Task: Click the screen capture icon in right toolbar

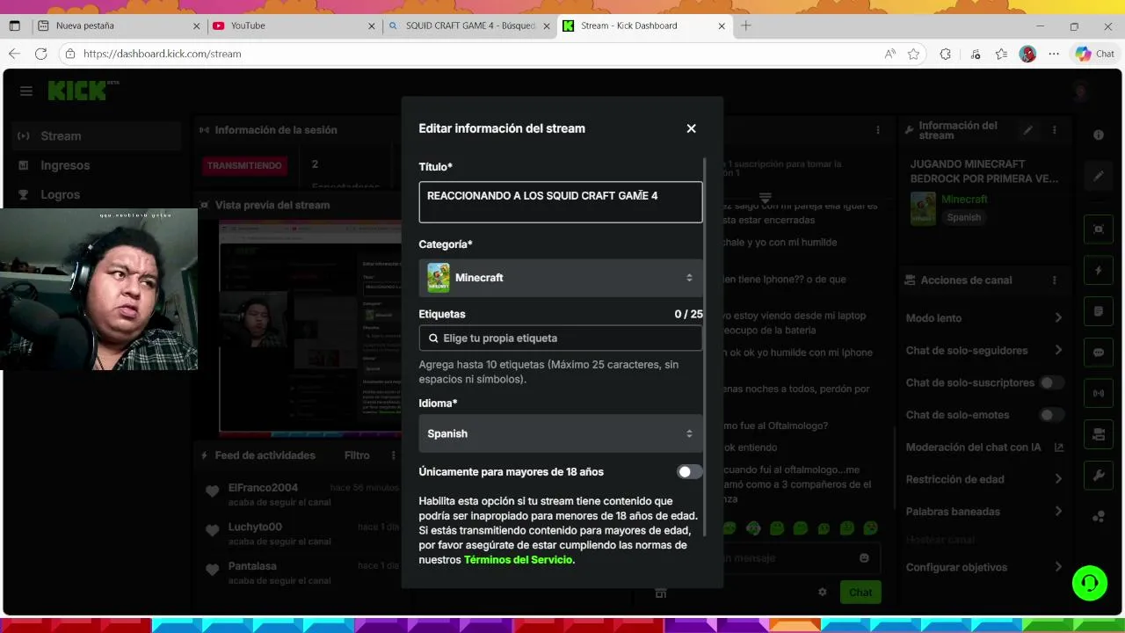Action: (1099, 229)
